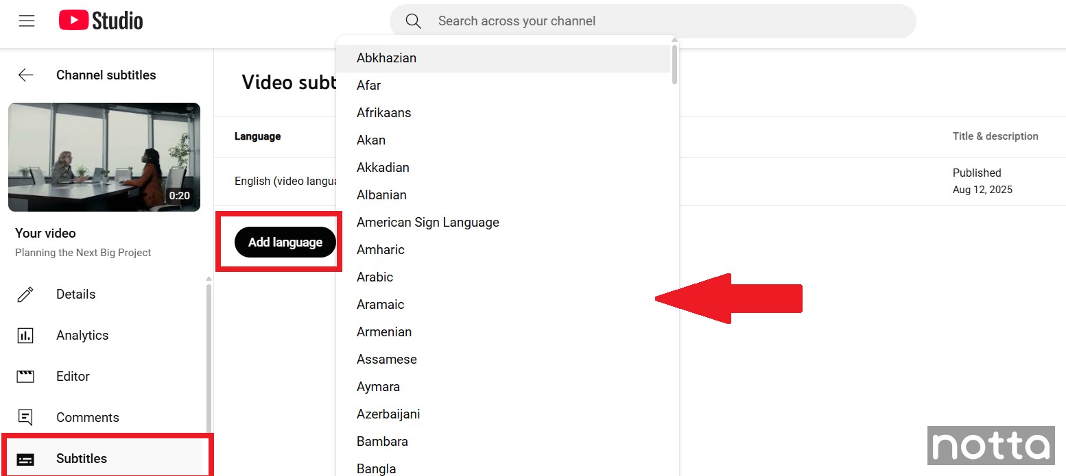Go back using Channel subtitles arrow
Image resolution: width=1066 pixels, height=476 pixels.
pyautogui.click(x=26, y=75)
